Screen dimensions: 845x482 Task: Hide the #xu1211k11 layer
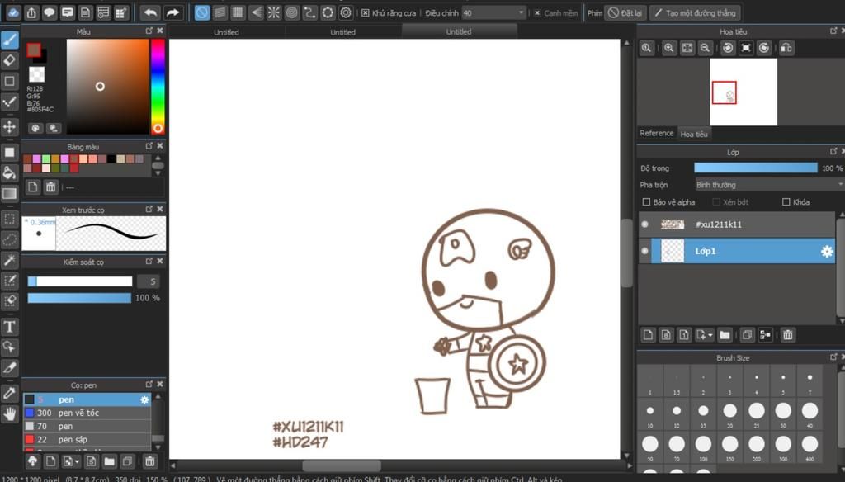[x=644, y=224]
